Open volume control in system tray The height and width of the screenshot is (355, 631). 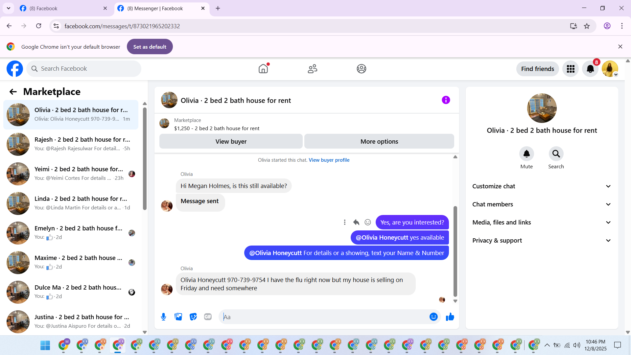(x=577, y=345)
